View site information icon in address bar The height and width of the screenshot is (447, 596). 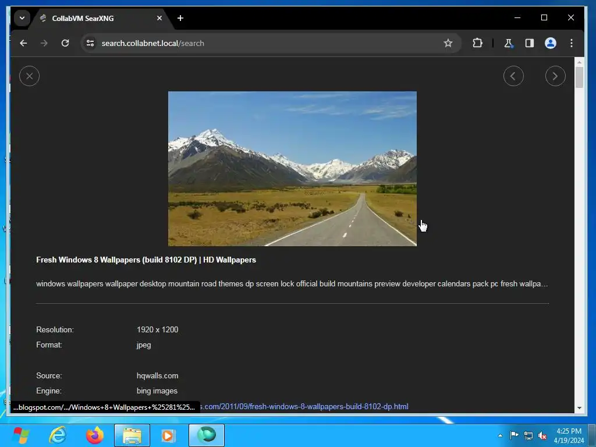90,43
